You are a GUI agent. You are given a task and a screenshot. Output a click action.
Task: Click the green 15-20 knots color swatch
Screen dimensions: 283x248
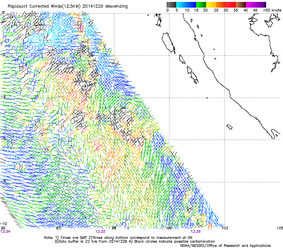(201, 5)
